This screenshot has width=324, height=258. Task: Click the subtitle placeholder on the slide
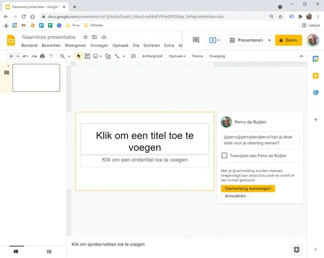[145, 160]
